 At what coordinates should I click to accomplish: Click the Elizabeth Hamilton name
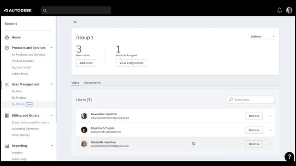tap(103, 142)
